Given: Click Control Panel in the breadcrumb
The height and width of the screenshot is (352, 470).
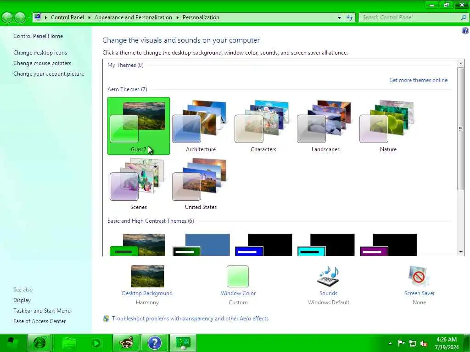Looking at the screenshot, I should point(67,17).
